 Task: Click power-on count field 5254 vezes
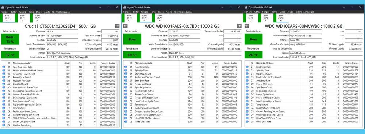pyautogui.click(x=354, y=44)
